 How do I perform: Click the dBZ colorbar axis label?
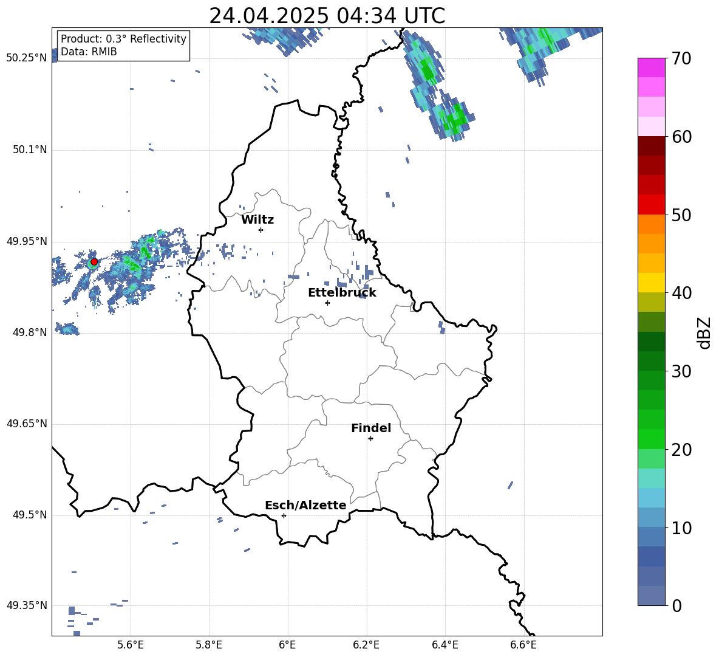pos(704,332)
